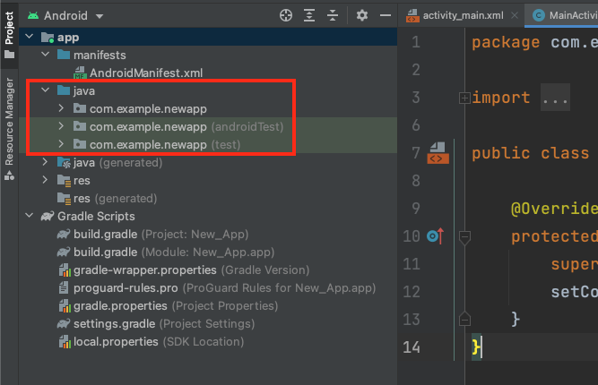Click line number 14 in the gutter

(412, 346)
